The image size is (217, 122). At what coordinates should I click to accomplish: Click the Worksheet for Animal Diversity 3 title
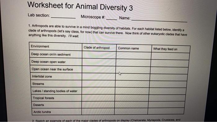(x=80, y=7)
